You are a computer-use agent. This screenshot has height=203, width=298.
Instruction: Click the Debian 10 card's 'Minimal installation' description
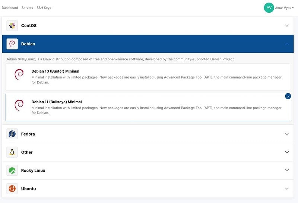pyautogui.click(x=156, y=80)
